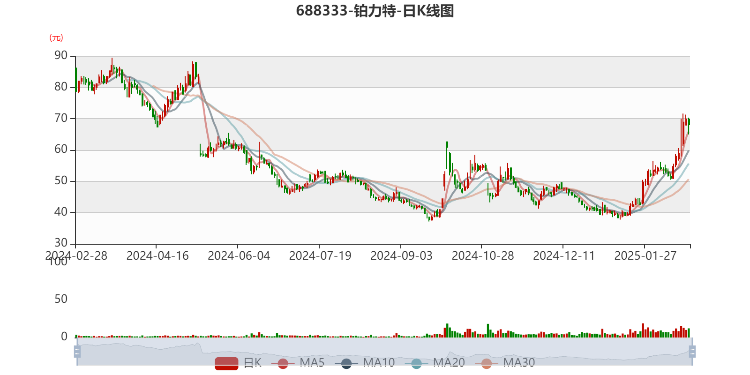Viewport: 750px width, 375px height.
Task: Click the 2024-07-19 date label
Action: 320,256
